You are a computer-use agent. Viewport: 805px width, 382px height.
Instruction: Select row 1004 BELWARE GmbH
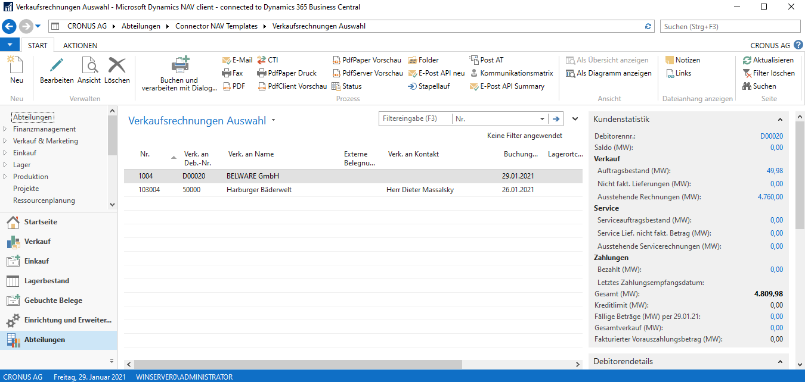tap(352, 176)
